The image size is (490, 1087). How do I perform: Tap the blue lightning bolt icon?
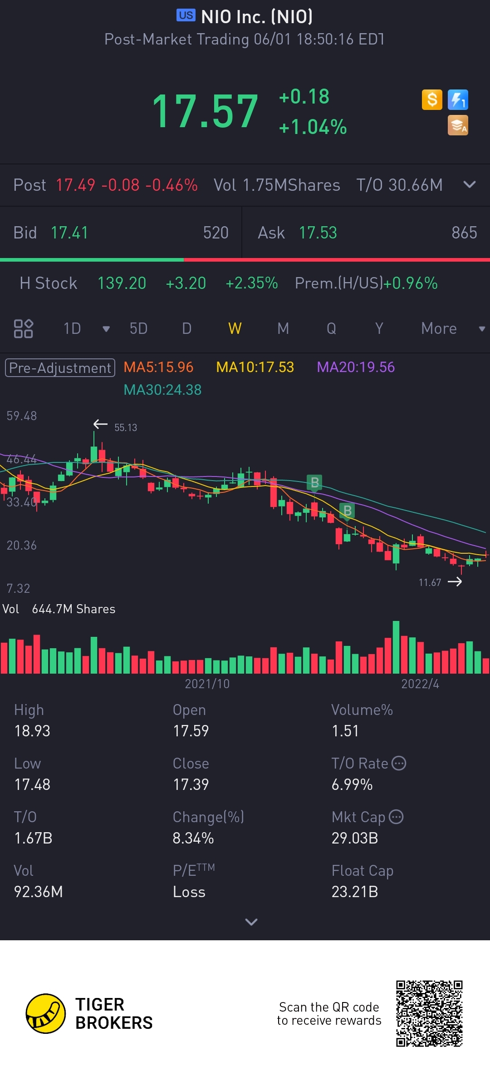point(458,99)
